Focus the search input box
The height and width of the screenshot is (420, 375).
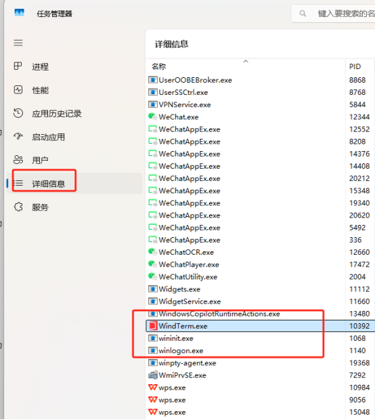[x=333, y=14]
